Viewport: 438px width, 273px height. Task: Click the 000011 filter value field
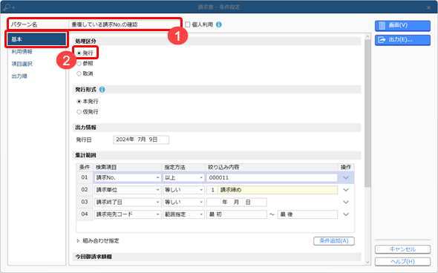[272, 177]
